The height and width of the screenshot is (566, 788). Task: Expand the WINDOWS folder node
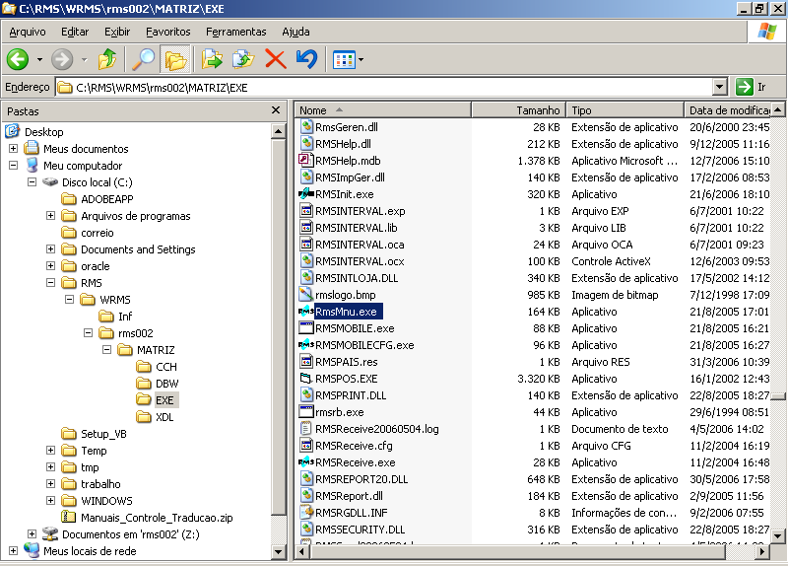[x=50, y=501]
